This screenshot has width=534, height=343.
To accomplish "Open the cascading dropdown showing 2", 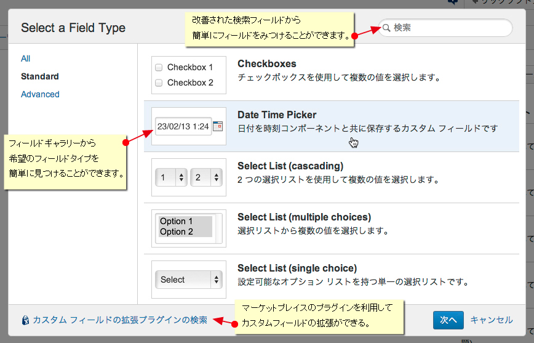I will tap(206, 177).
